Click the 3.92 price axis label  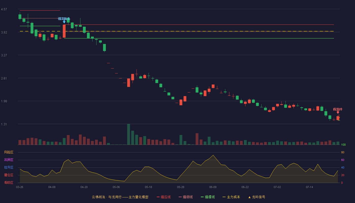(4, 32)
